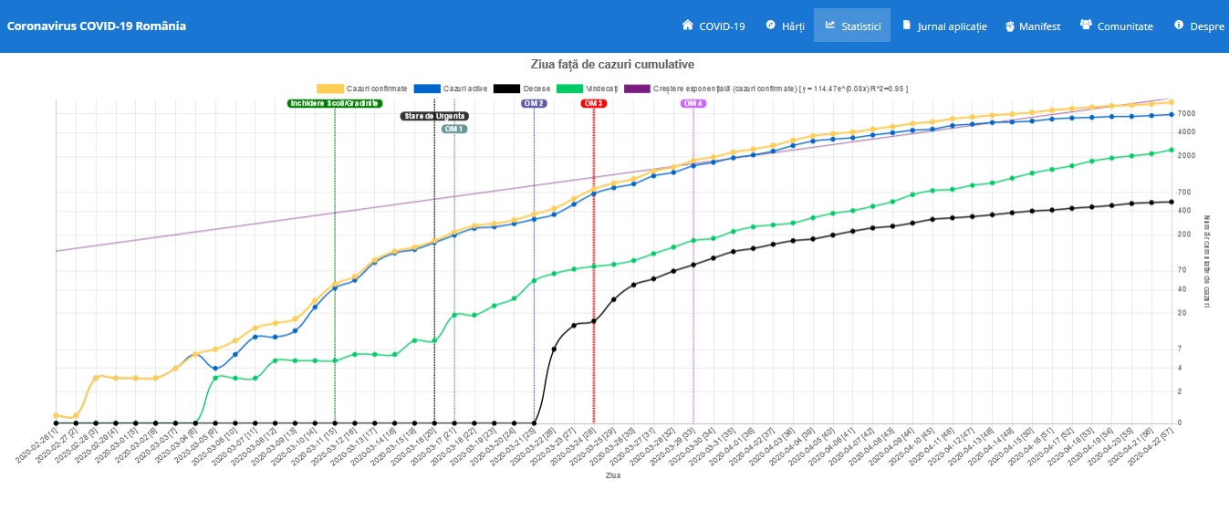The width and height of the screenshot is (1229, 532).
Task: Select the red OM 3 marker label
Action: point(594,104)
